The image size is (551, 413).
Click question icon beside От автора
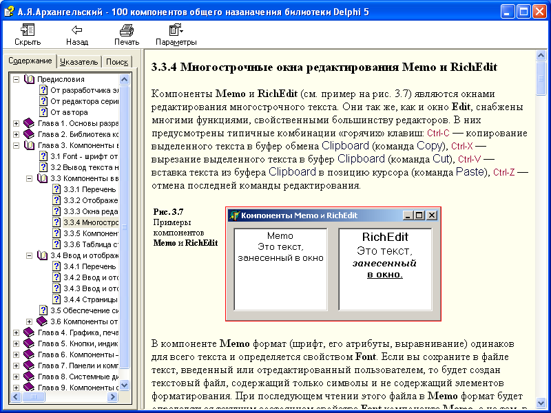click(43, 112)
